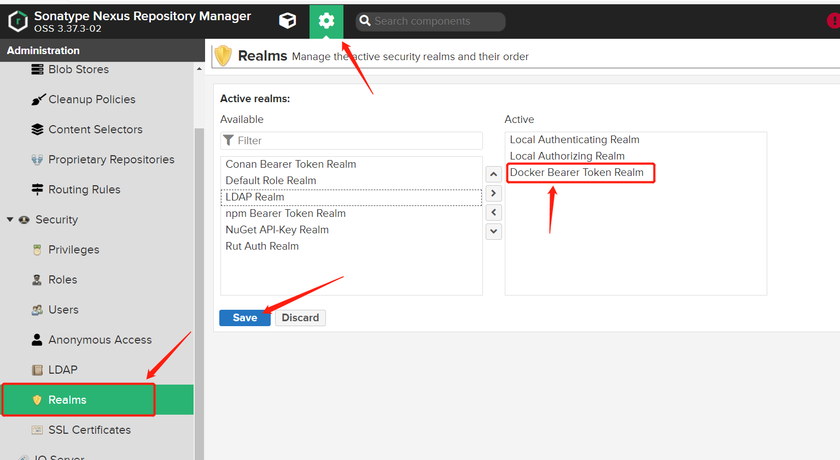Save the realm configuration
The height and width of the screenshot is (460, 840).
pyautogui.click(x=245, y=318)
